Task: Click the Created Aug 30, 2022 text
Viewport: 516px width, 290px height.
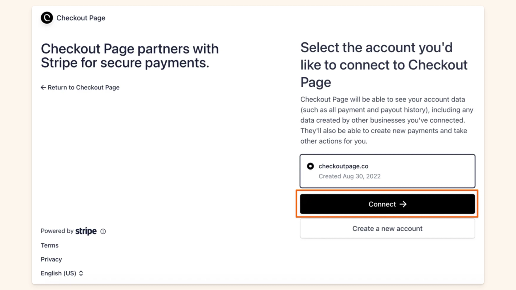Action: click(x=349, y=176)
